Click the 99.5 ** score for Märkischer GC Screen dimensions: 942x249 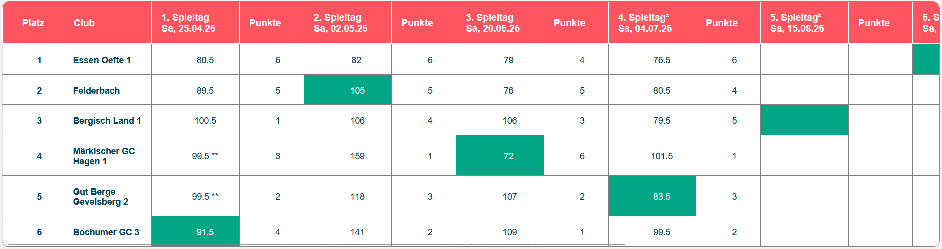pos(205,156)
